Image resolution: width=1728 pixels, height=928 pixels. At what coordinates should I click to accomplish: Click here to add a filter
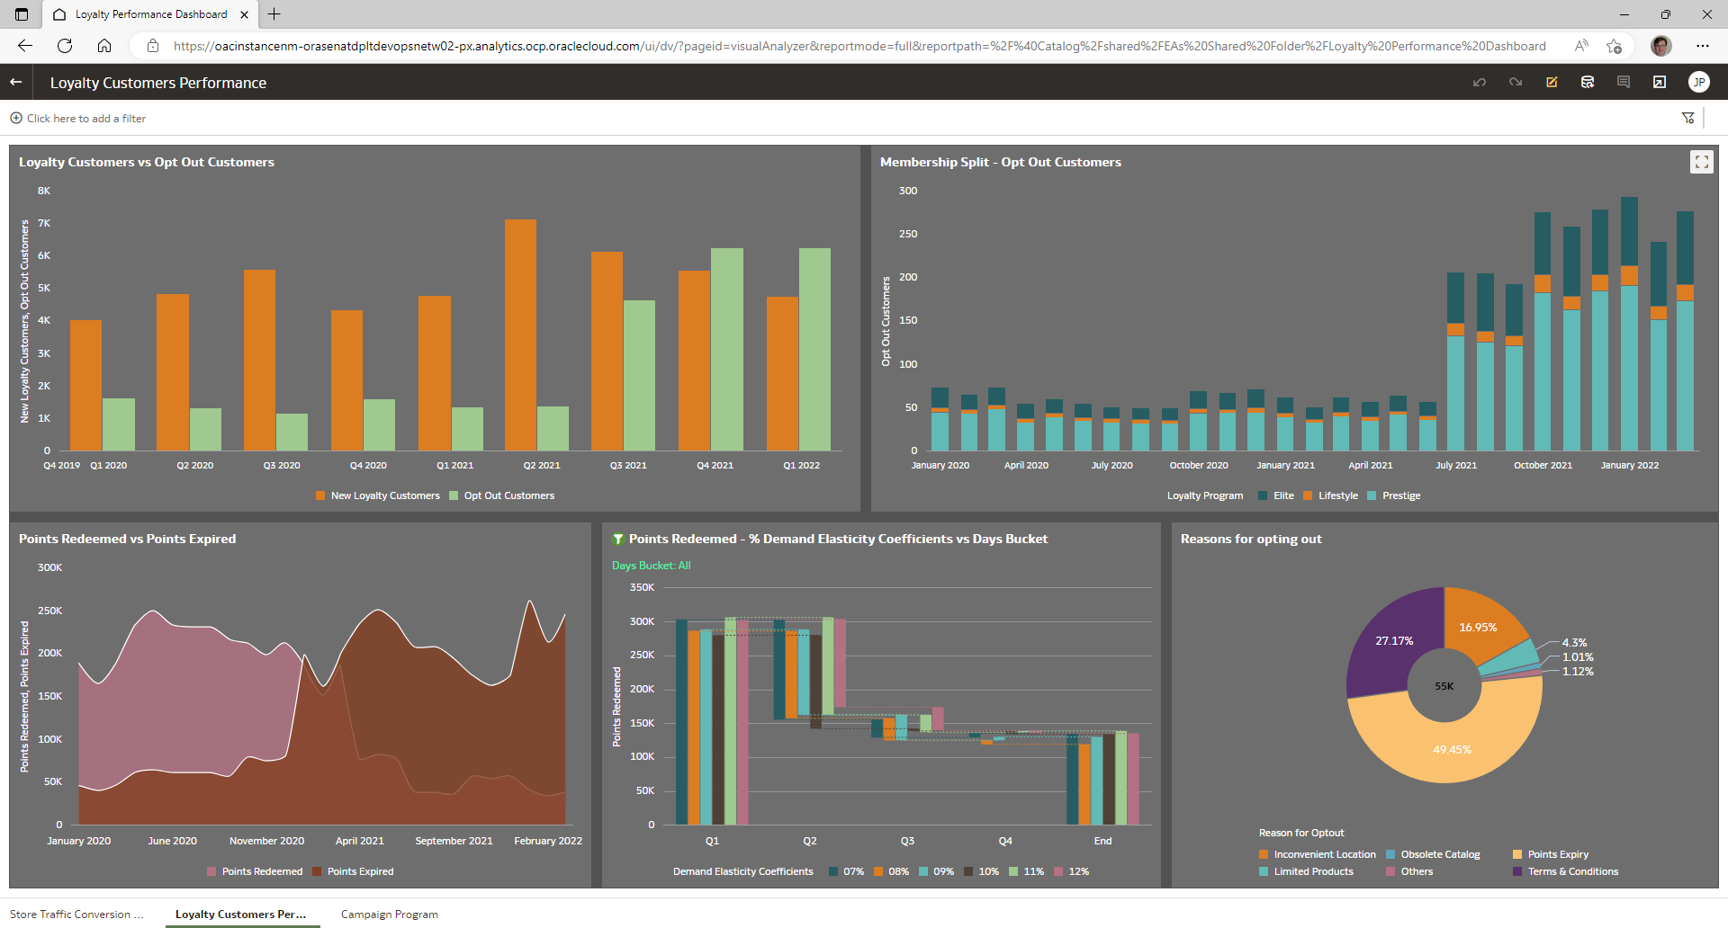click(x=85, y=118)
